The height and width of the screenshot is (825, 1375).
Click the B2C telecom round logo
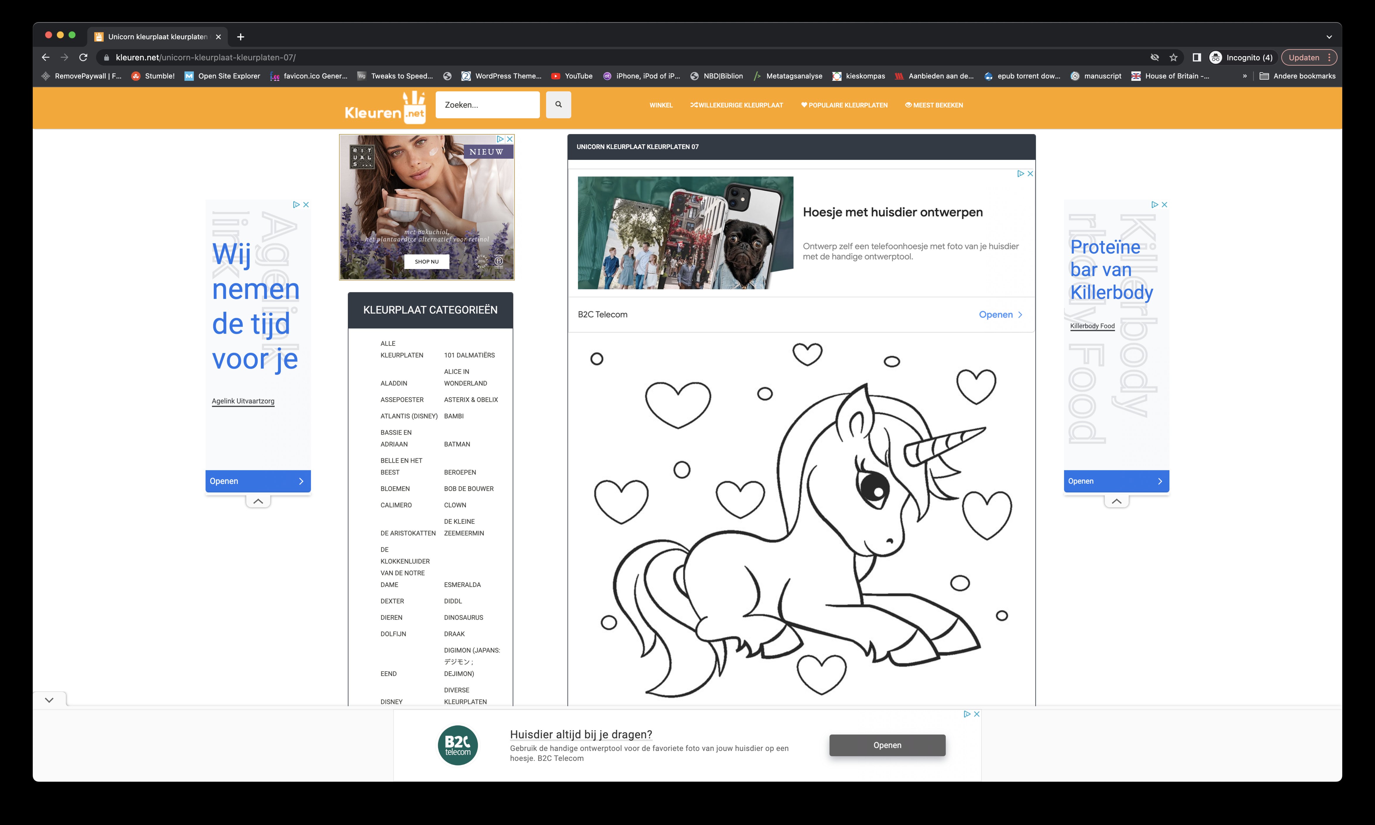pyautogui.click(x=457, y=745)
